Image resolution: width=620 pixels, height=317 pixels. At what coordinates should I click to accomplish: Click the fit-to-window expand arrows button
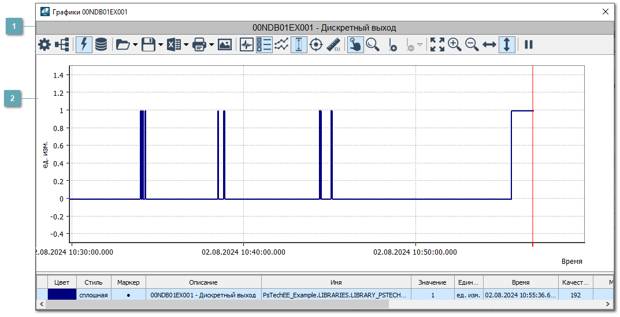(x=437, y=44)
